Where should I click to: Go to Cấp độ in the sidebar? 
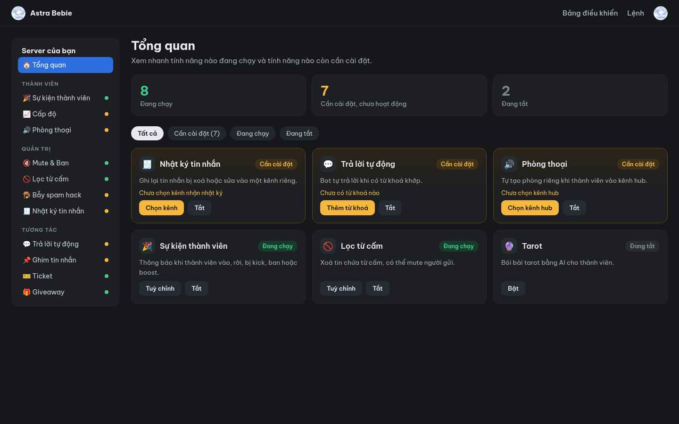tap(66, 114)
